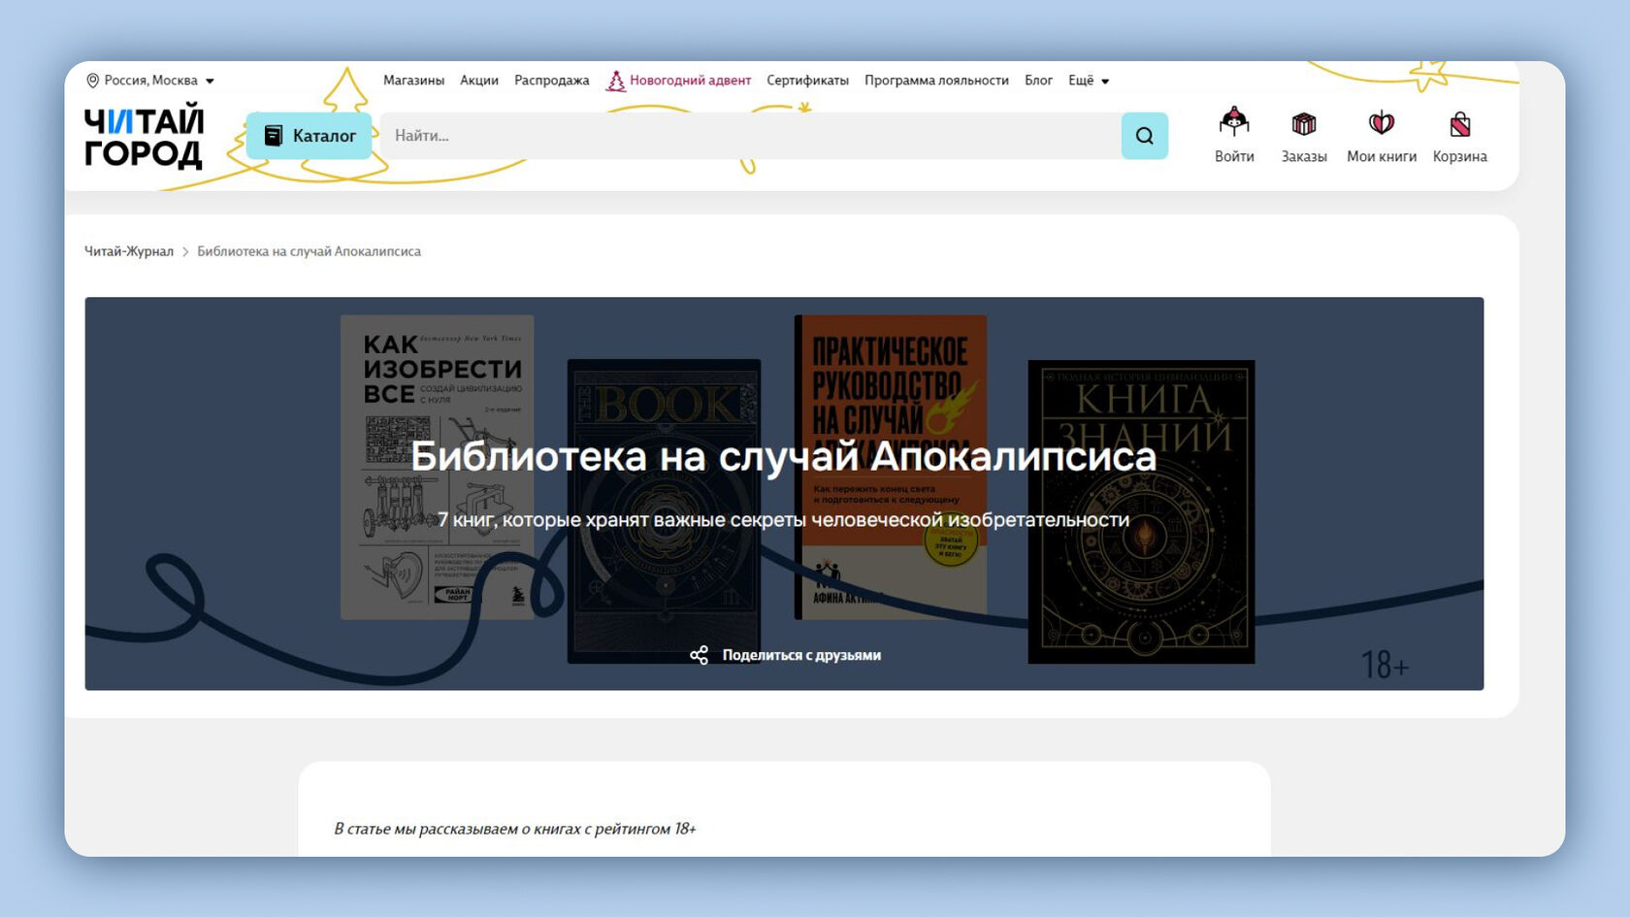Click the location pin icon
1630x917 pixels.
pyautogui.click(x=93, y=81)
